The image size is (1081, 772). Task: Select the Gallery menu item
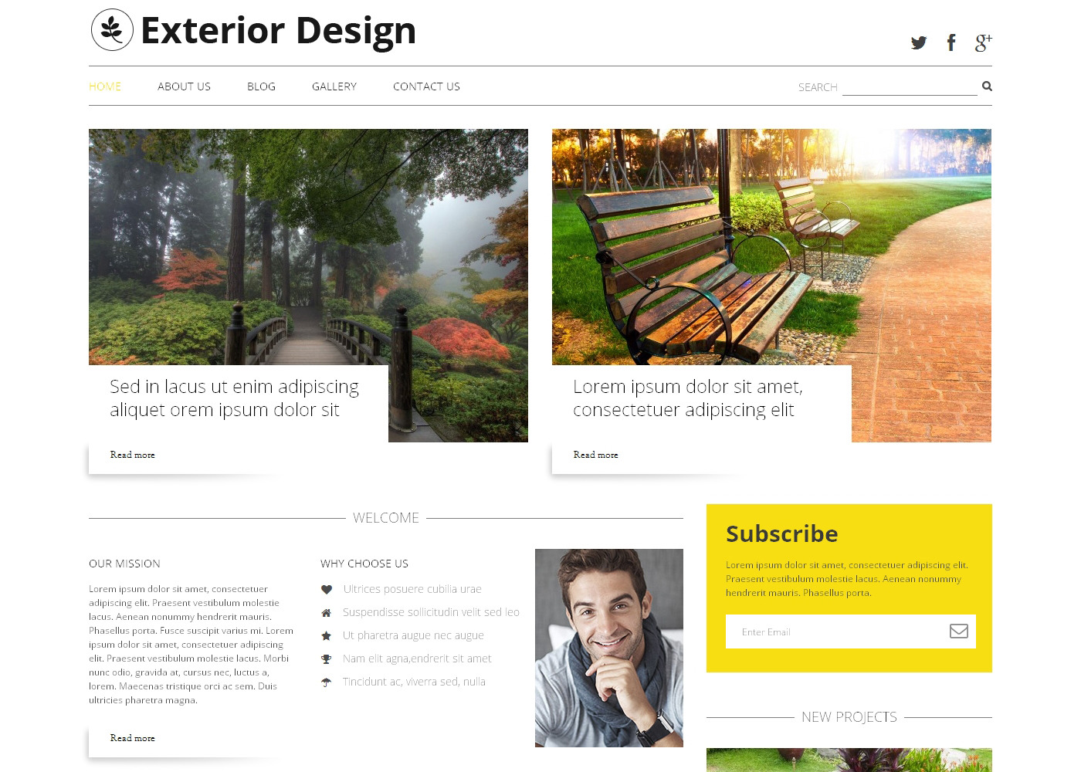point(334,86)
